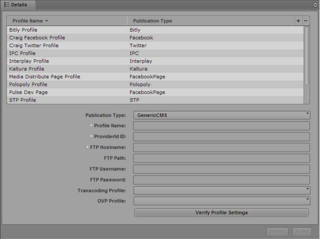
Task: Click the Details list icon in tab
Action: pos(7,5)
